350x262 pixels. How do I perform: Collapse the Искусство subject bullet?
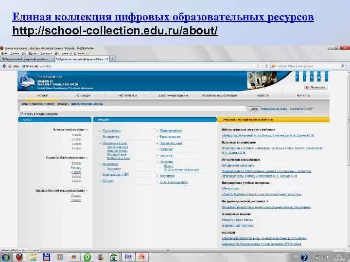point(157,162)
